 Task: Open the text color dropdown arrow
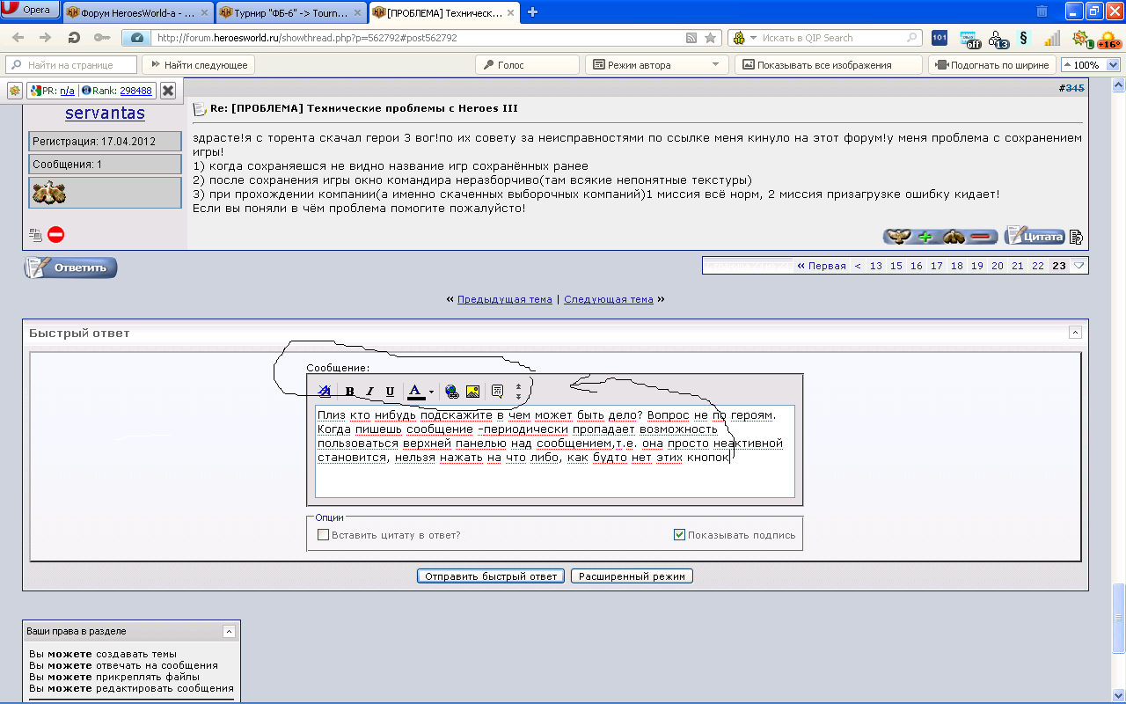point(431,392)
